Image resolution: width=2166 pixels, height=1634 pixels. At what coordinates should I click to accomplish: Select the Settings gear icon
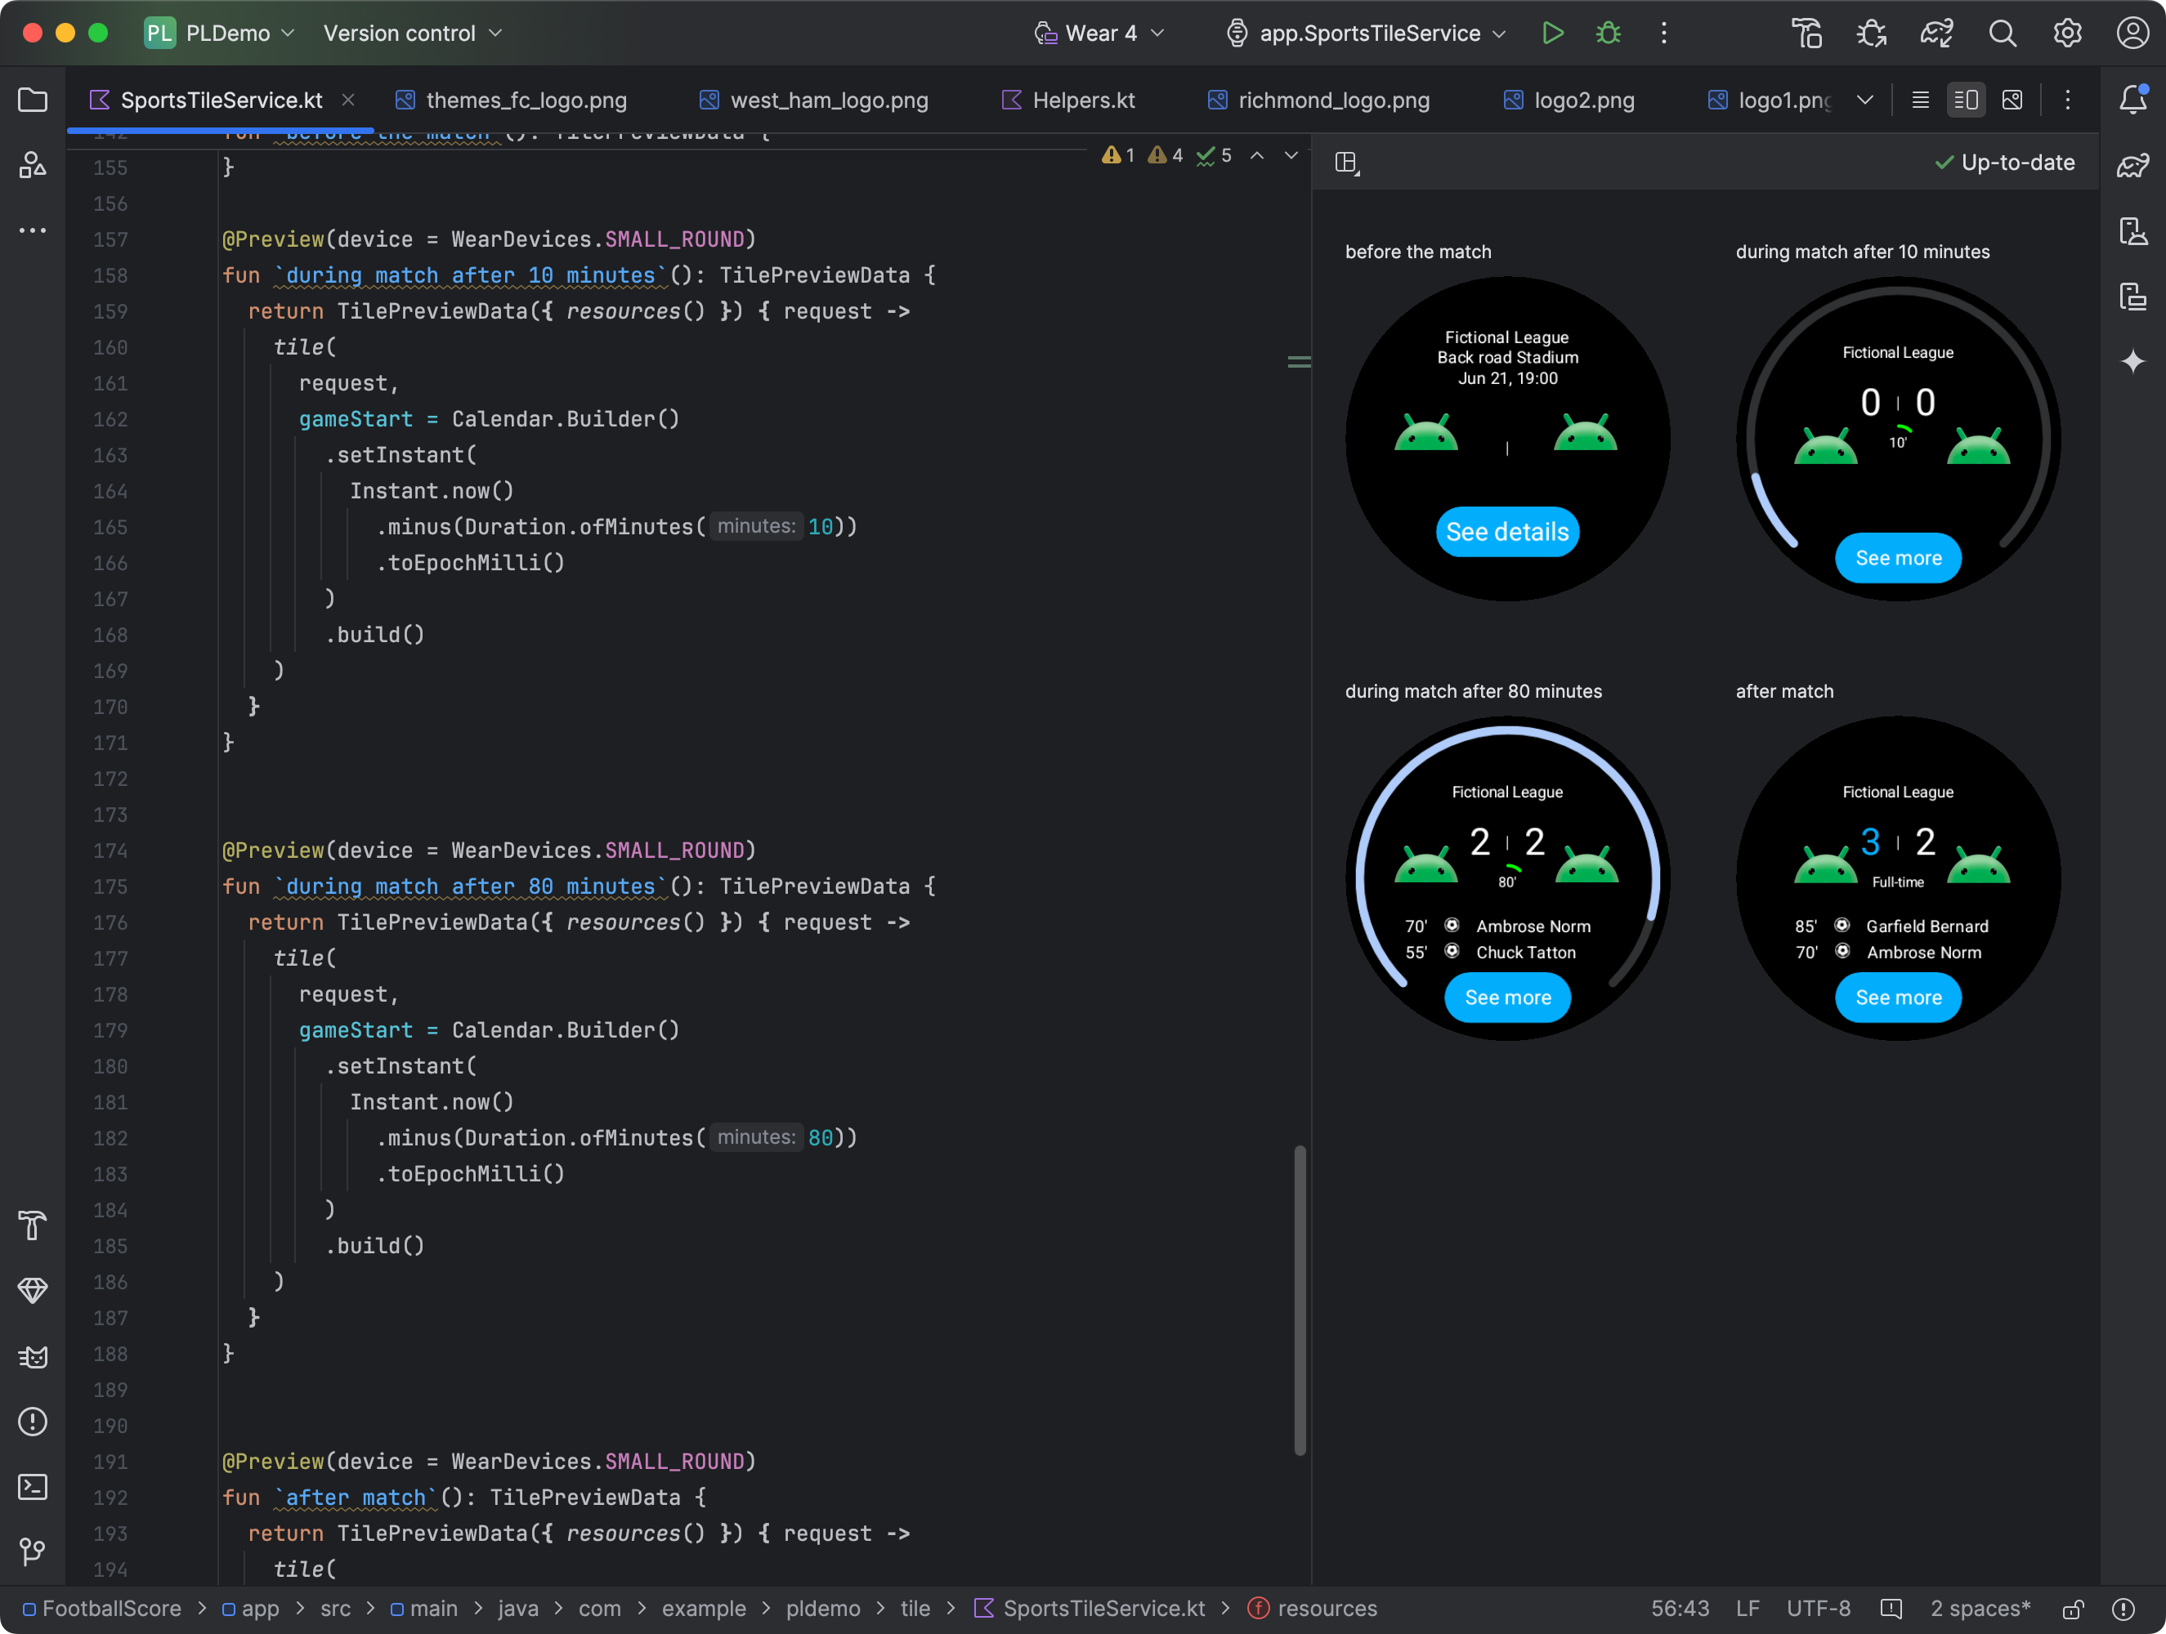point(2066,33)
